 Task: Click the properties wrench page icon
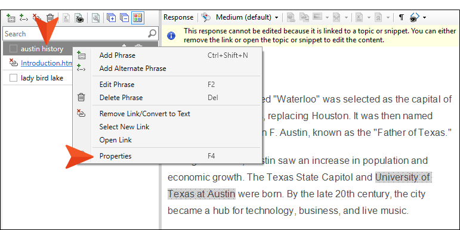coord(96,18)
